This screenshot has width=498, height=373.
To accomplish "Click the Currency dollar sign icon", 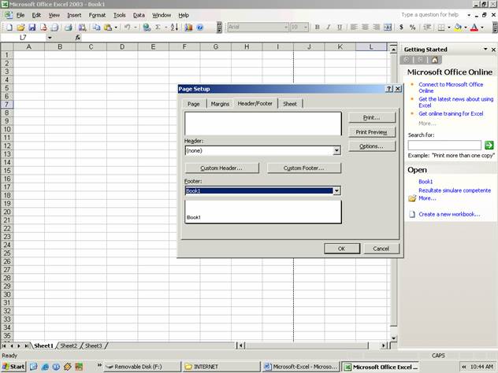I will click(401, 28).
